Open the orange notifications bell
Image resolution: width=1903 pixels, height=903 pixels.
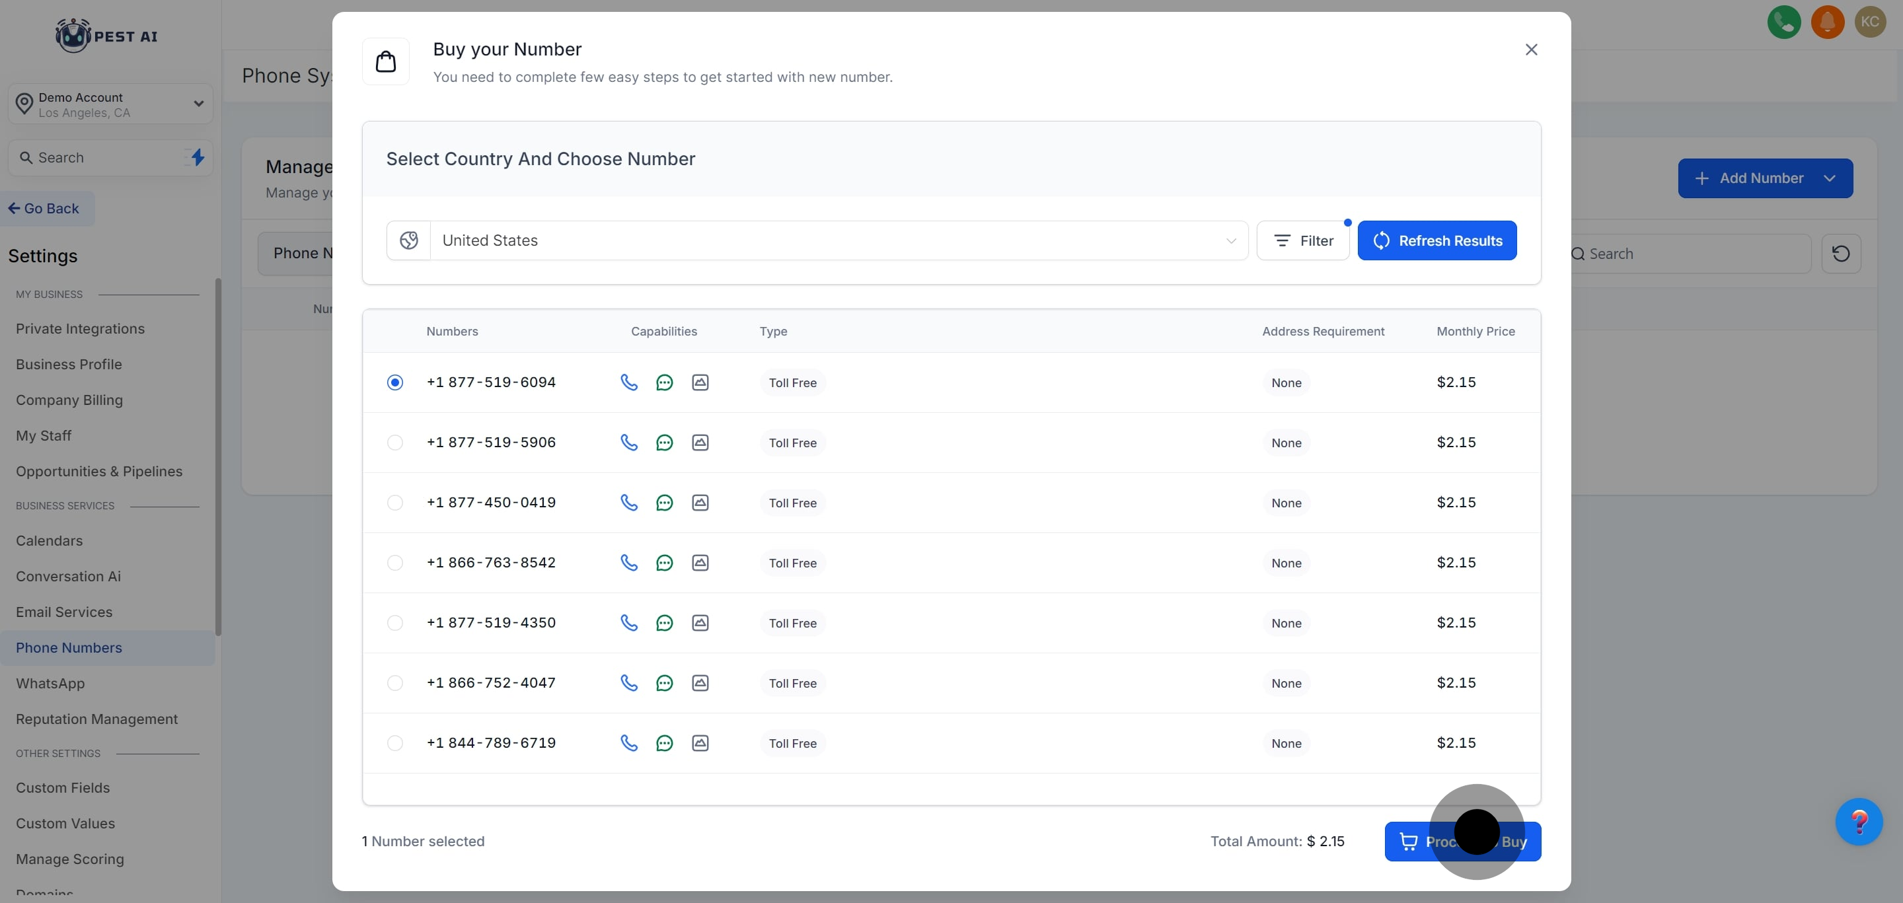[x=1827, y=21]
